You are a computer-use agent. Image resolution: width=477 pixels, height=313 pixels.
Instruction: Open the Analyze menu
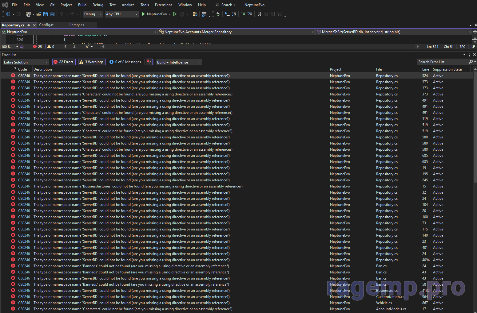point(128,5)
